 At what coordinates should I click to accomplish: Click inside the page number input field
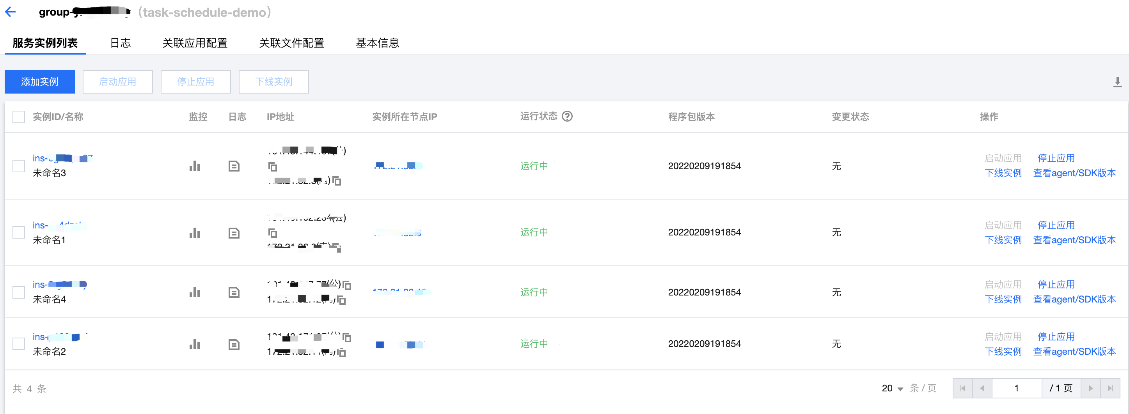point(1016,388)
